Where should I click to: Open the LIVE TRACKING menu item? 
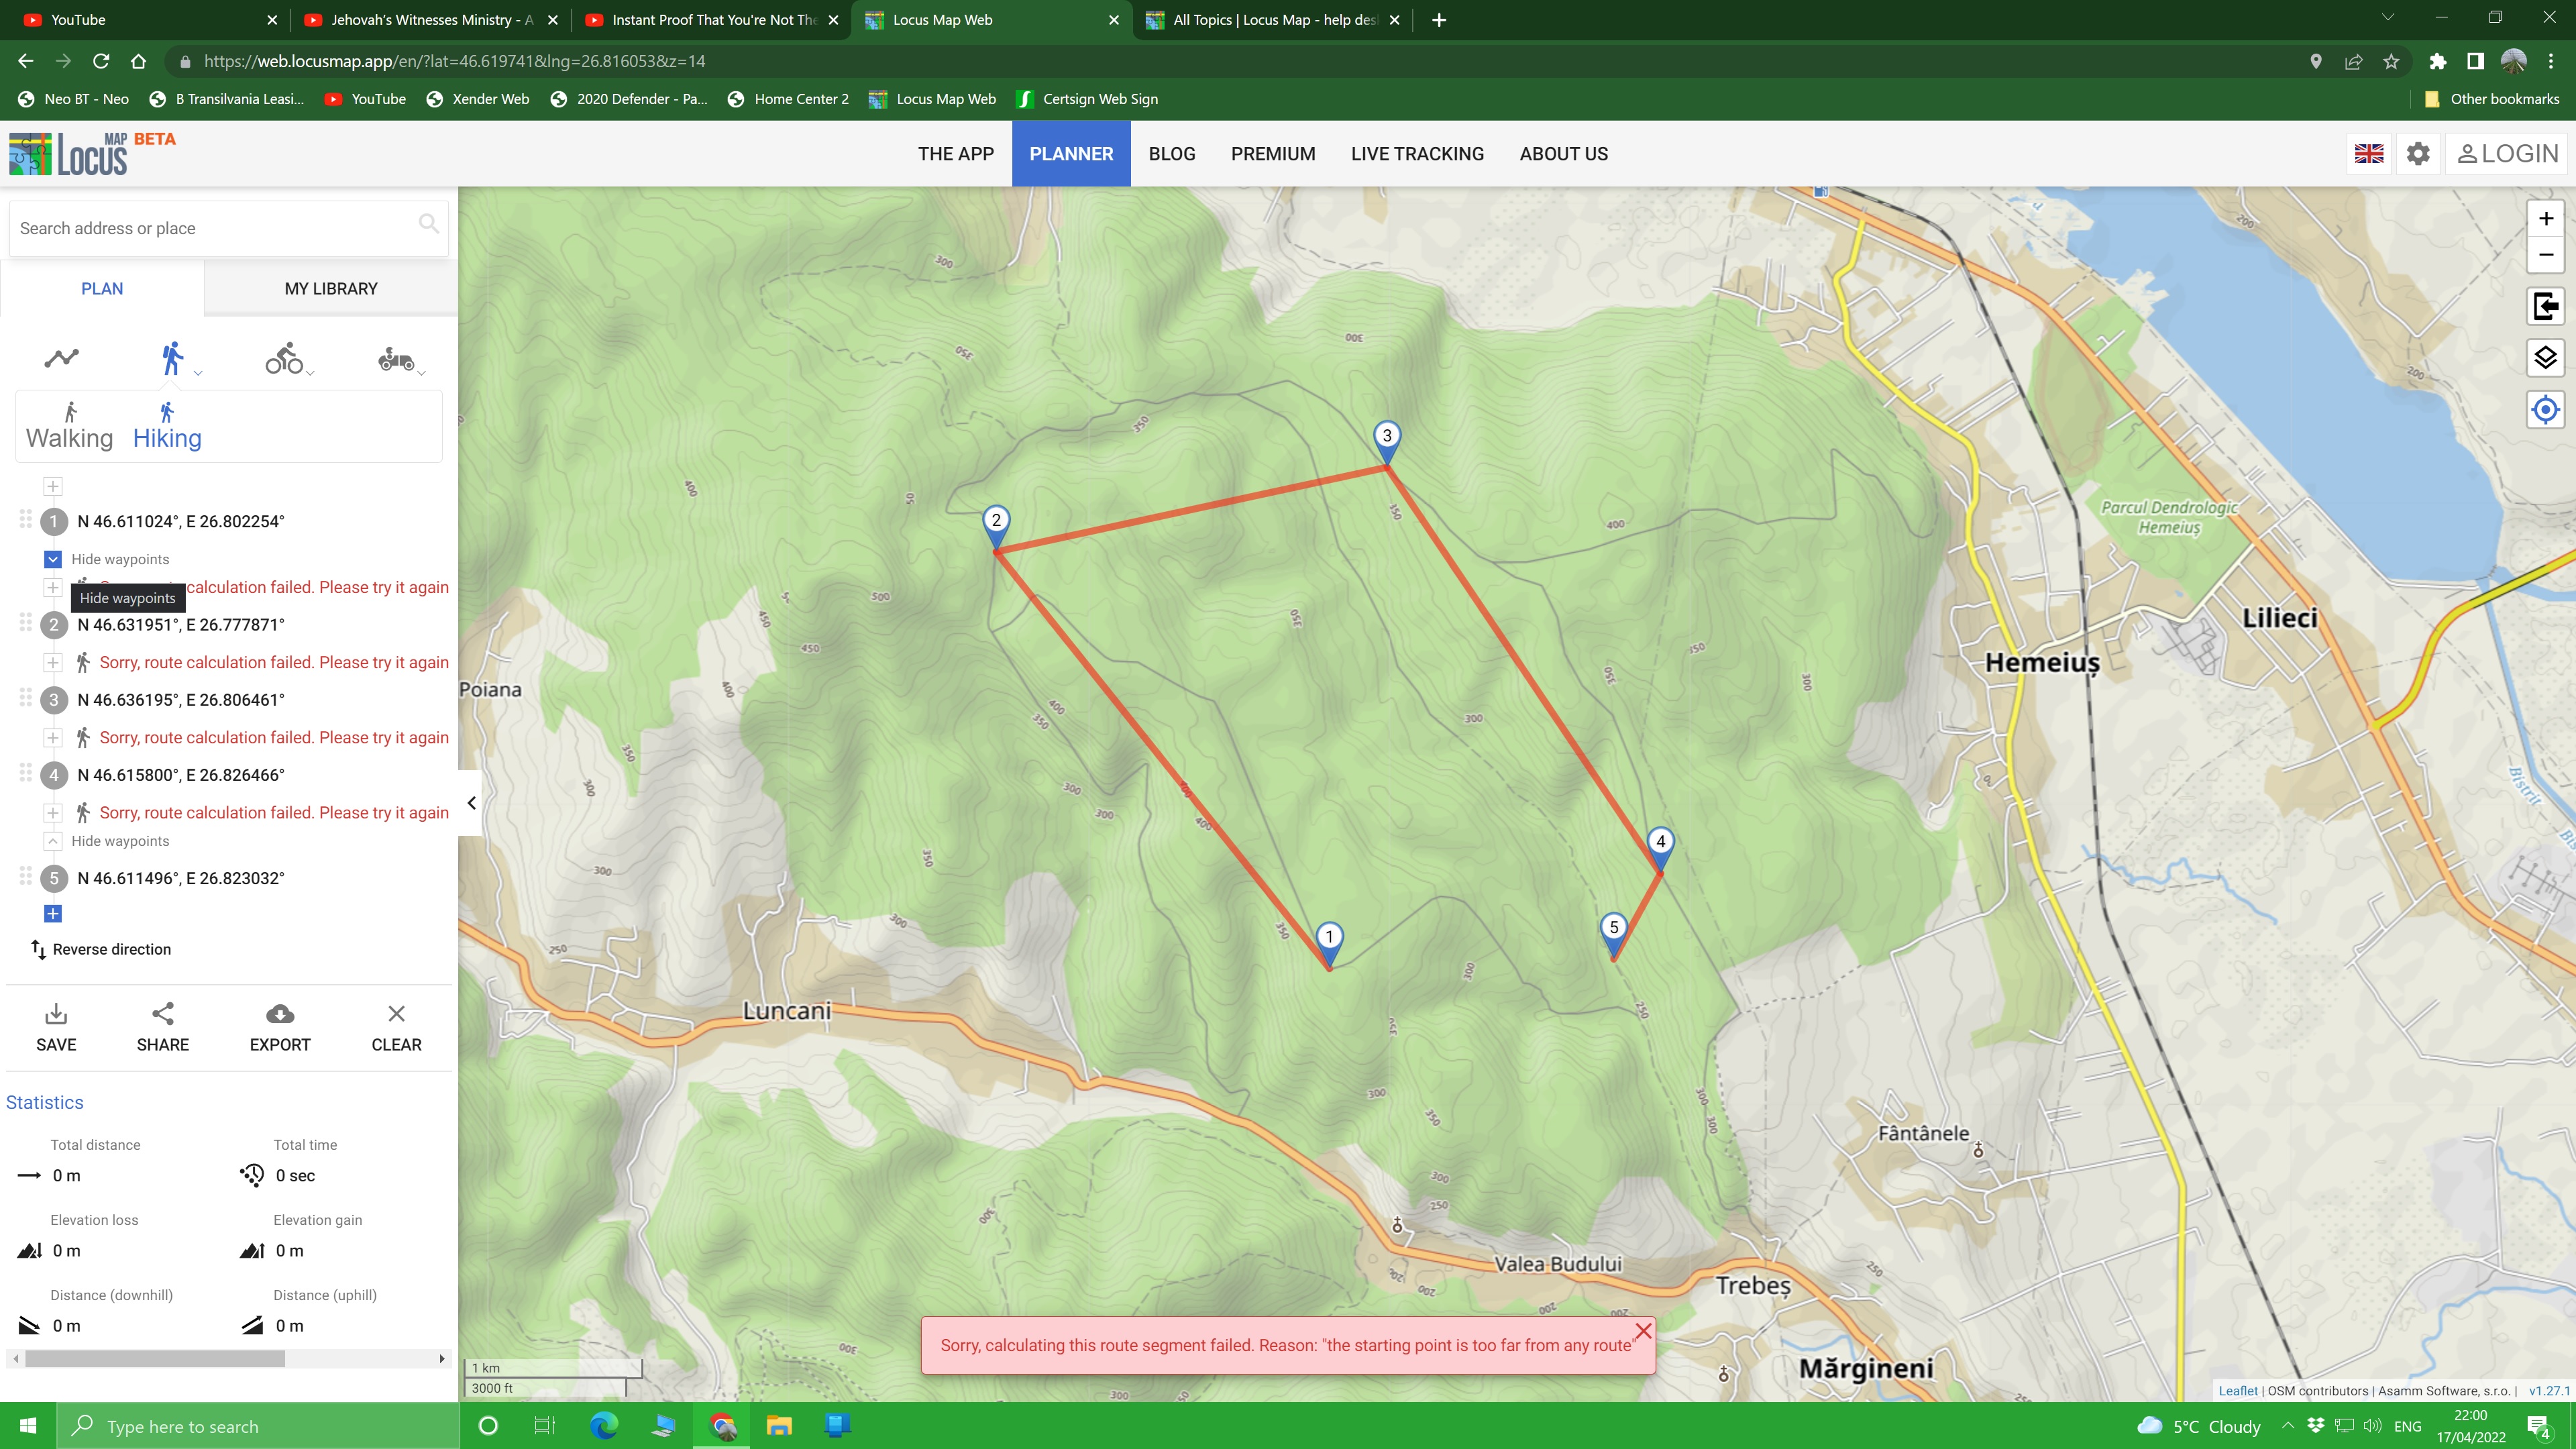[x=1417, y=154]
